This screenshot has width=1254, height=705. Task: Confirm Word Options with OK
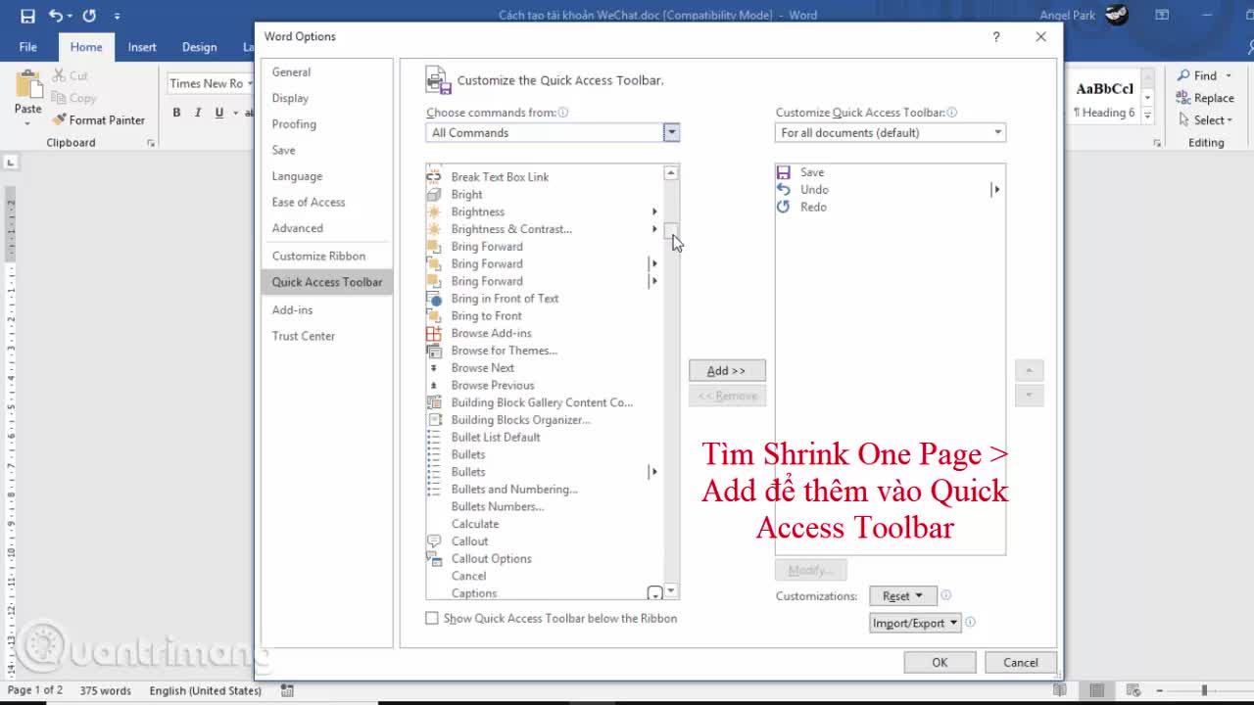(x=940, y=663)
